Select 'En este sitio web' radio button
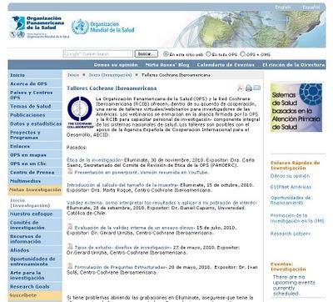 click(166, 54)
